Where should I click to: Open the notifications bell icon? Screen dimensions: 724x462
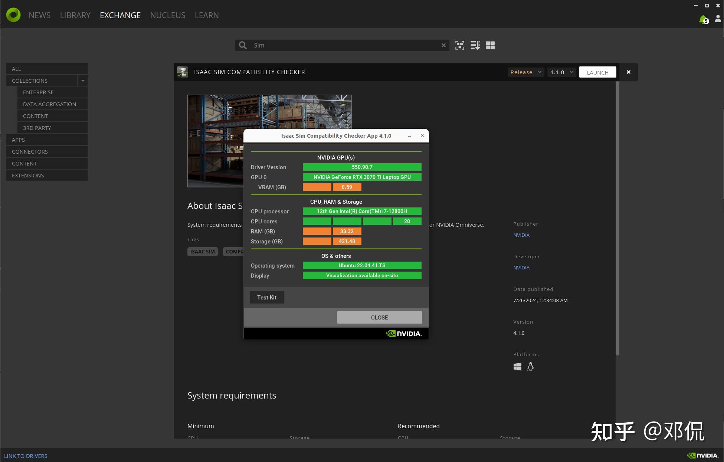[703, 19]
